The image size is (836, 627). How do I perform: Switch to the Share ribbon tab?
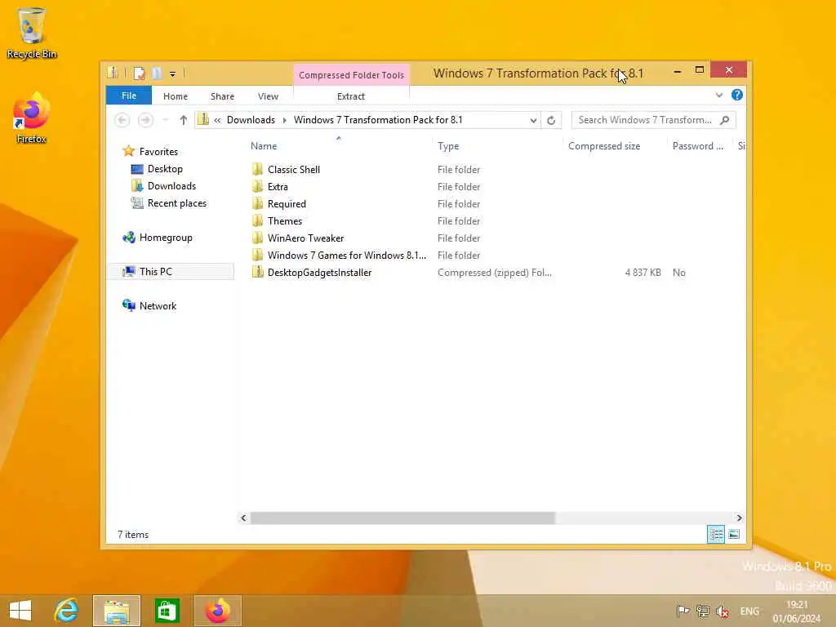click(222, 96)
